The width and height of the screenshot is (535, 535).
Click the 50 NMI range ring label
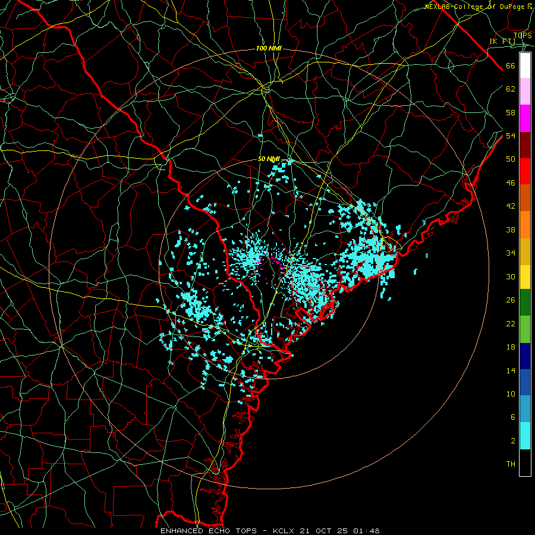click(x=269, y=159)
